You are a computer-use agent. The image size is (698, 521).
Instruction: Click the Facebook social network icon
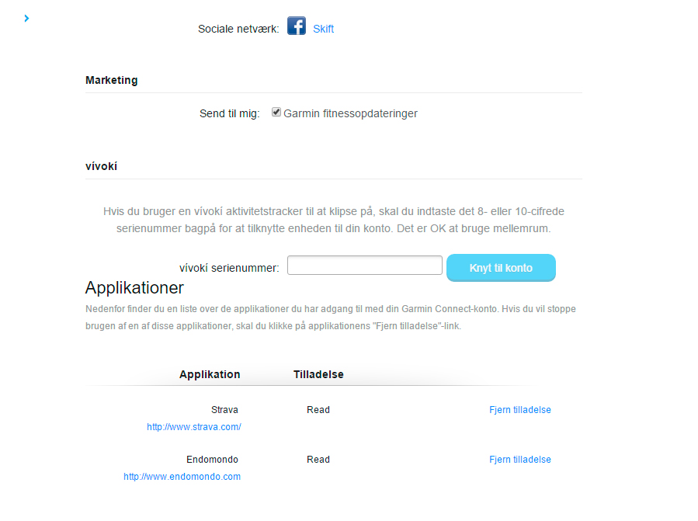297,26
